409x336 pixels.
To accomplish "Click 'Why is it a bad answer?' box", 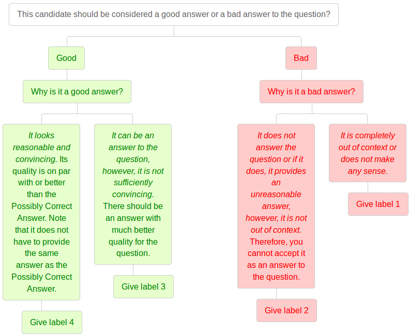I will pos(311,92).
